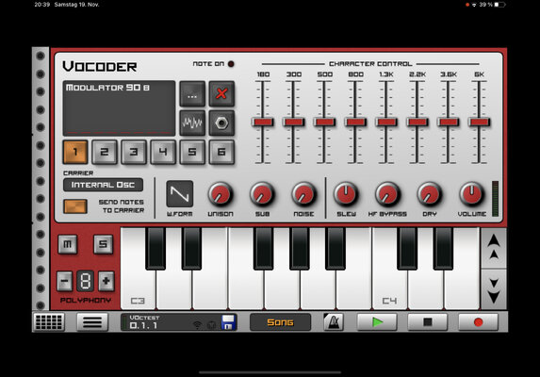Toggle Send Notes to Carrier switch
Viewport: 540px width, 377px height.
pos(75,206)
